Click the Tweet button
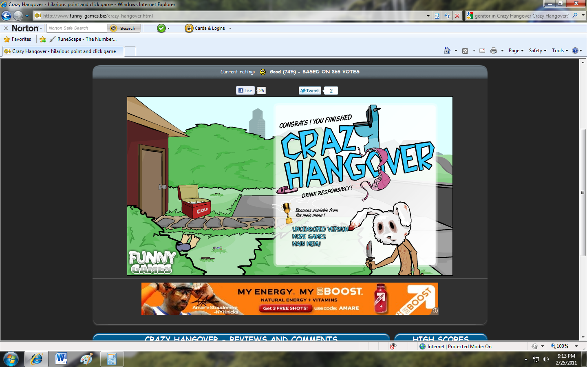Screen dimensions: 587x367 (x=310, y=91)
